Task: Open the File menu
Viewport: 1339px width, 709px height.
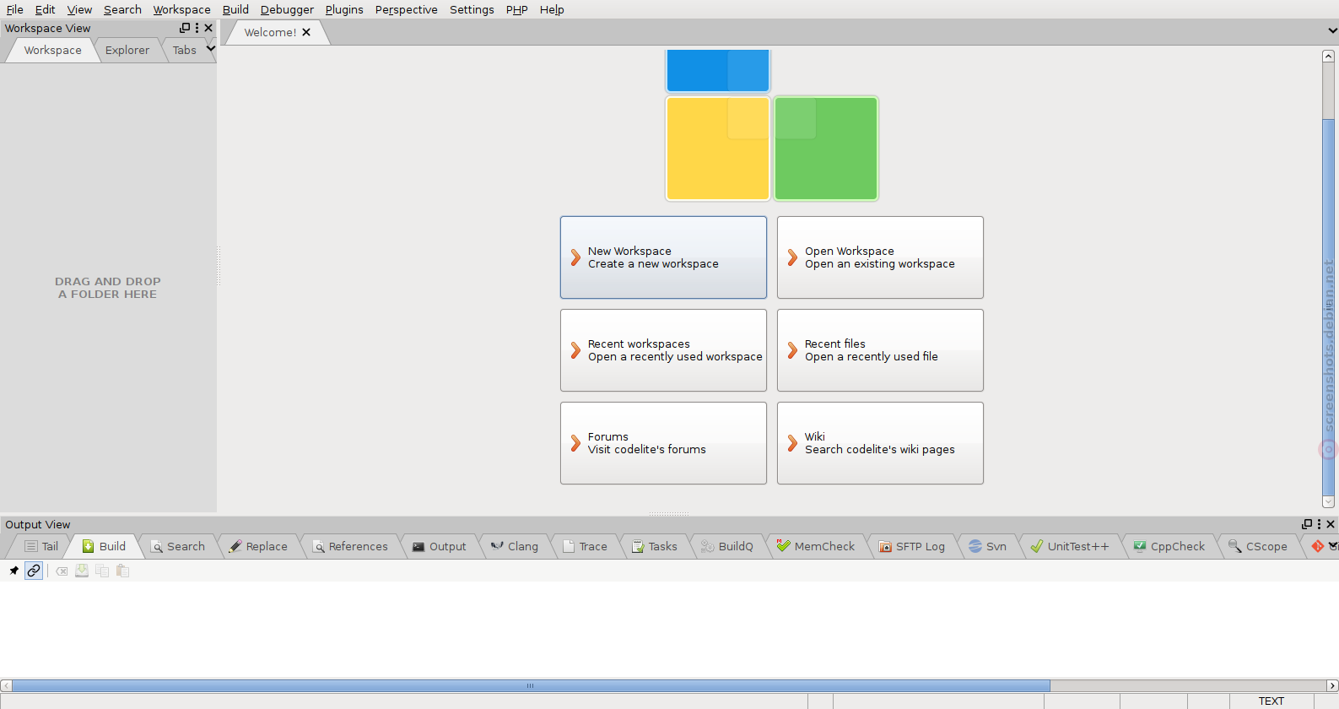Action: 15,9
